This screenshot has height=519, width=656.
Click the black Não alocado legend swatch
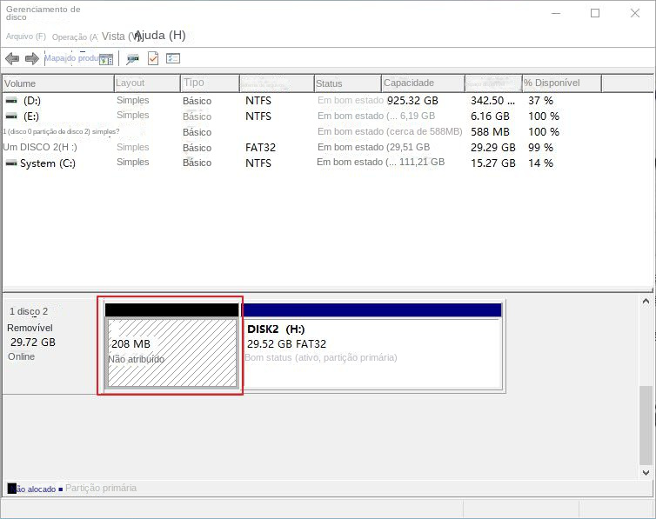pyautogui.click(x=11, y=489)
